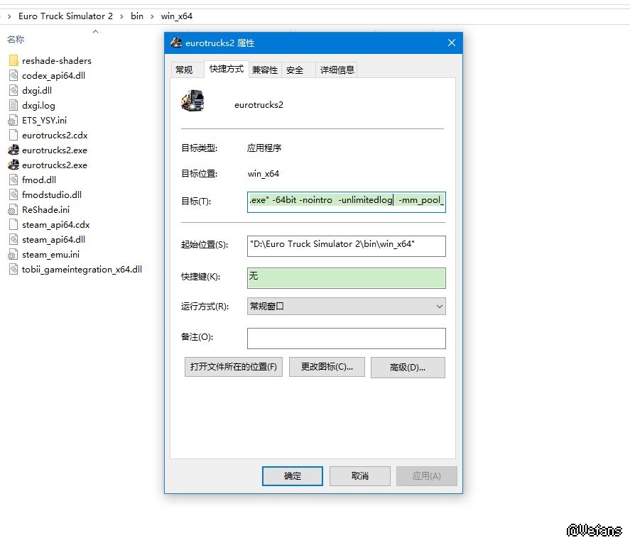Screen dimensions: 630x545
Task: Click the fmod.dll file icon
Action: tap(13, 180)
